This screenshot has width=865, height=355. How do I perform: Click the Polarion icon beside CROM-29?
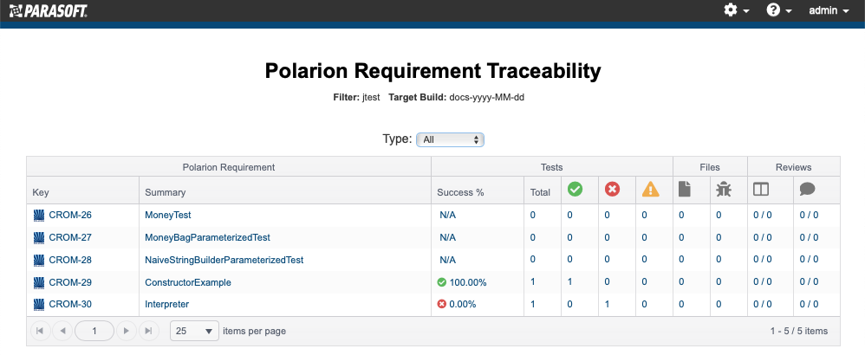pyautogui.click(x=39, y=282)
